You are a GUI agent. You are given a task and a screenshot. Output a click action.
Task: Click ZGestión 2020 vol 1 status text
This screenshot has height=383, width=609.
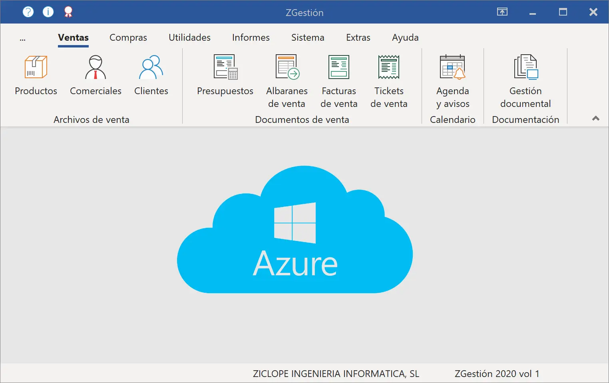tap(497, 374)
